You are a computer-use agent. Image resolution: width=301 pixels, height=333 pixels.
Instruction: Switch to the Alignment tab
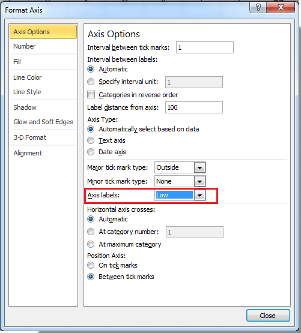tap(43, 153)
